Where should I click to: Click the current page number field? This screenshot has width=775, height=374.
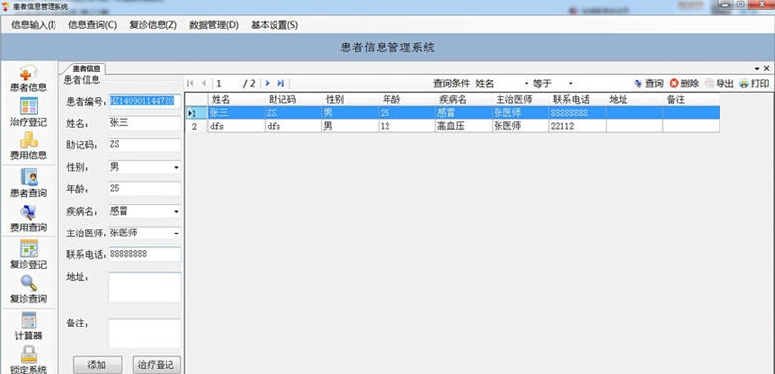(226, 84)
